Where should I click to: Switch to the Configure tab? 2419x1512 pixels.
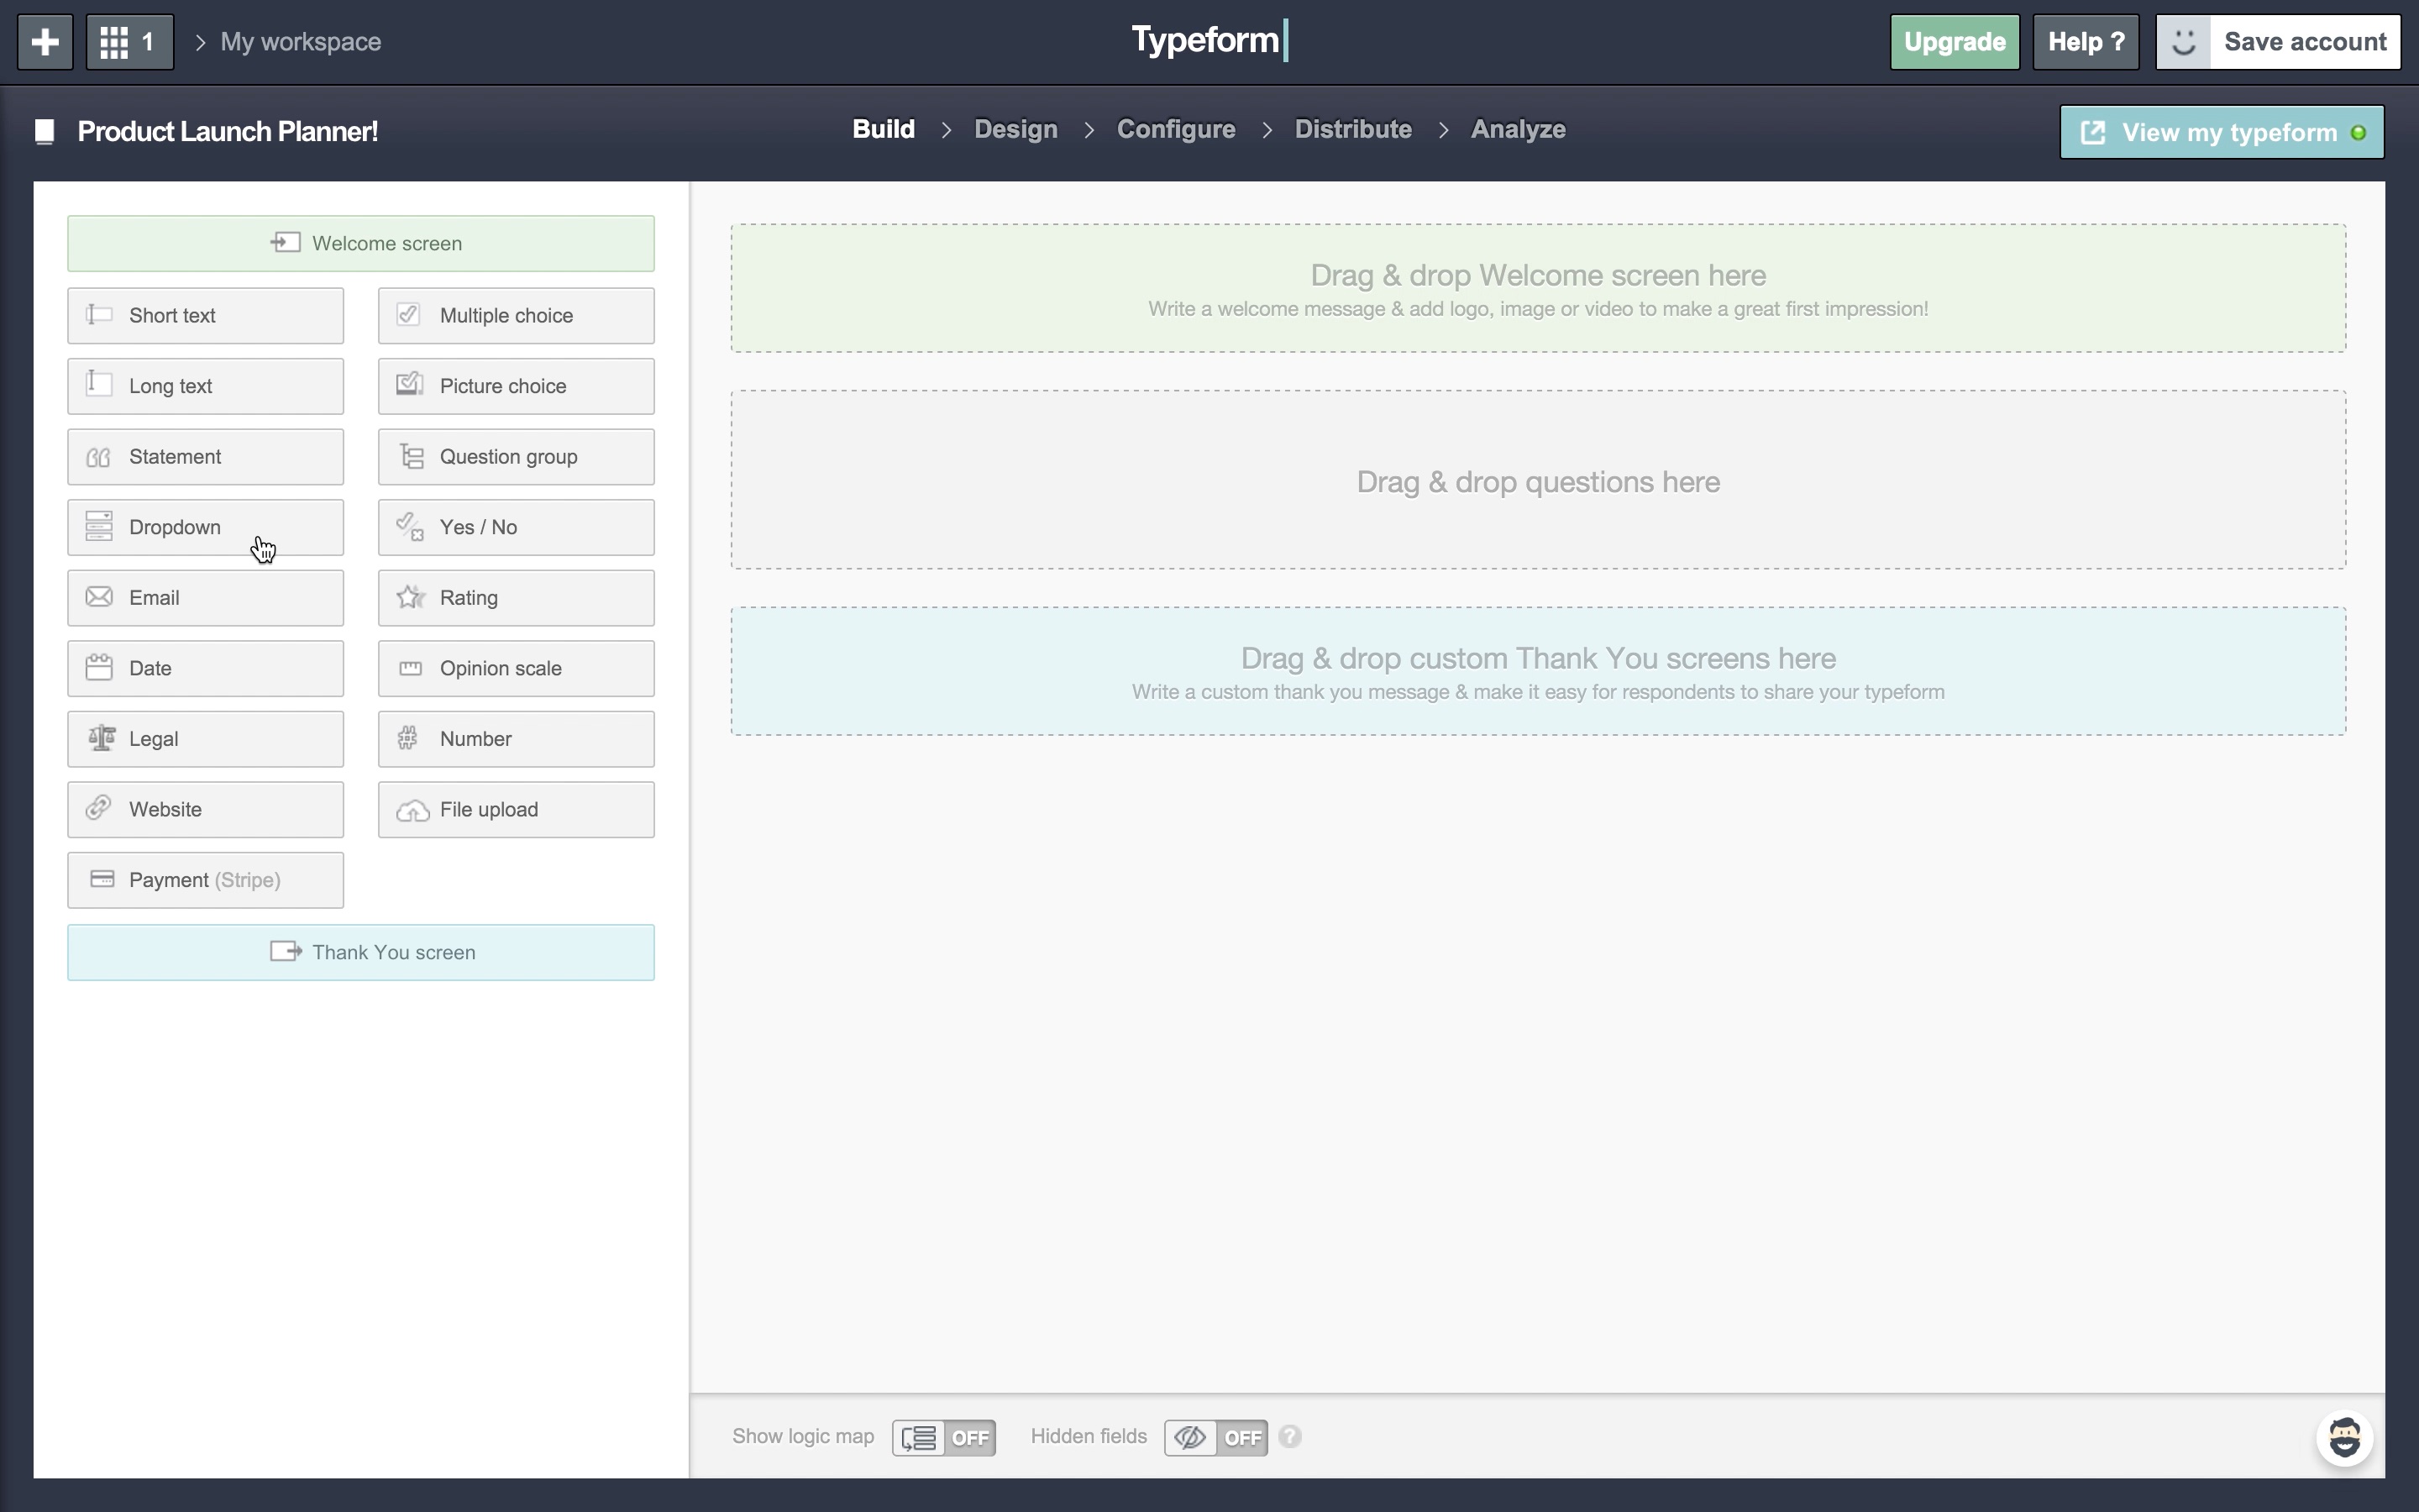[x=1176, y=129]
